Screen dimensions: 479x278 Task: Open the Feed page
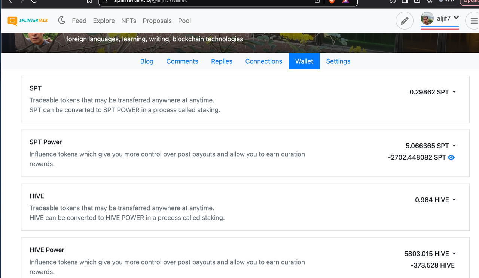pyautogui.click(x=79, y=21)
